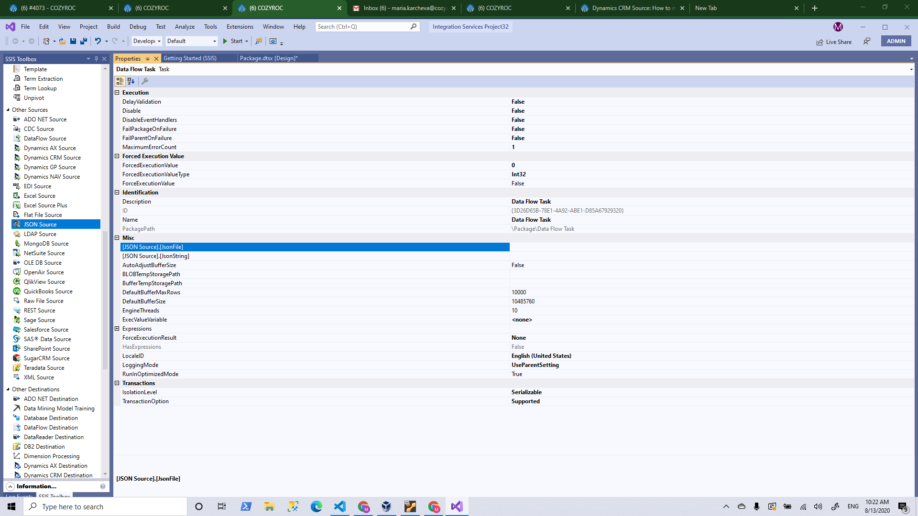Viewport: 918px width, 516px height.
Task: Select Salesforce Source toolbox item
Action: (46, 330)
